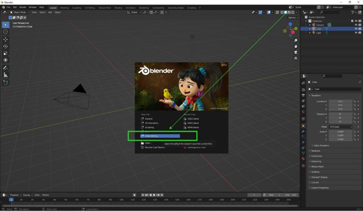The width and height of the screenshot is (363, 211).
Task: Click the timeline play button
Action: point(154,195)
